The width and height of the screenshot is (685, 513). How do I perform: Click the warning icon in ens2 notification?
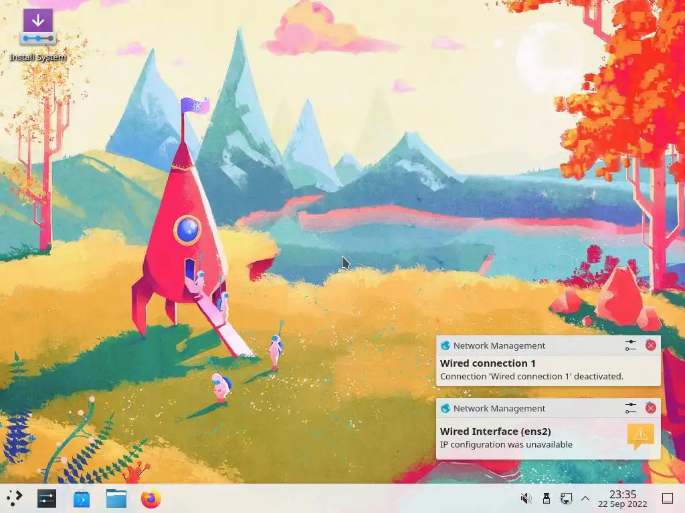pyautogui.click(x=641, y=436)
